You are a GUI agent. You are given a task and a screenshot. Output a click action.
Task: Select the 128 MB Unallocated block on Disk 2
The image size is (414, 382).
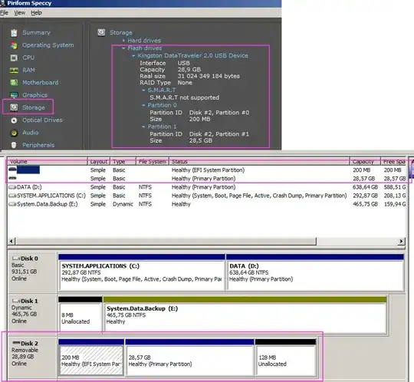286,357
